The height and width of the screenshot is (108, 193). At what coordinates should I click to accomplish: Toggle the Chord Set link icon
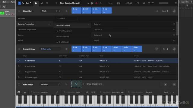(174, 11)
